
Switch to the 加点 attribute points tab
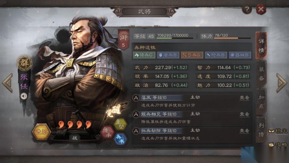[261, 102]
